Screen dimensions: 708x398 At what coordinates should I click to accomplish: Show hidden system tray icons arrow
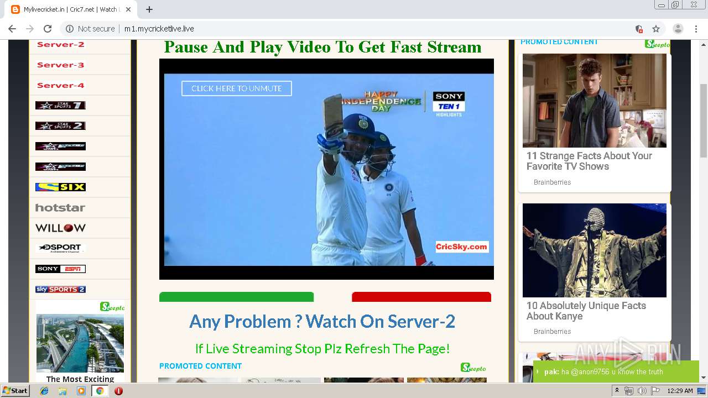(x=617, y=391)
